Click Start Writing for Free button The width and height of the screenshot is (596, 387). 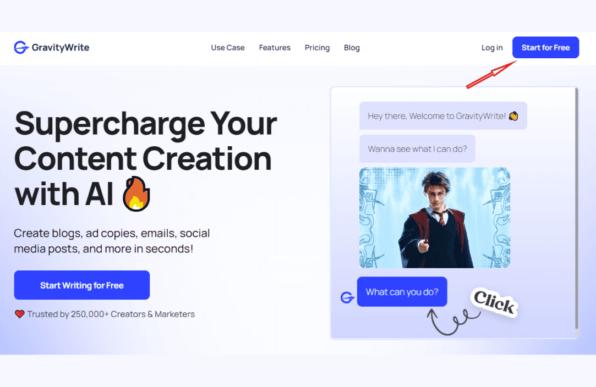point(81,285)
